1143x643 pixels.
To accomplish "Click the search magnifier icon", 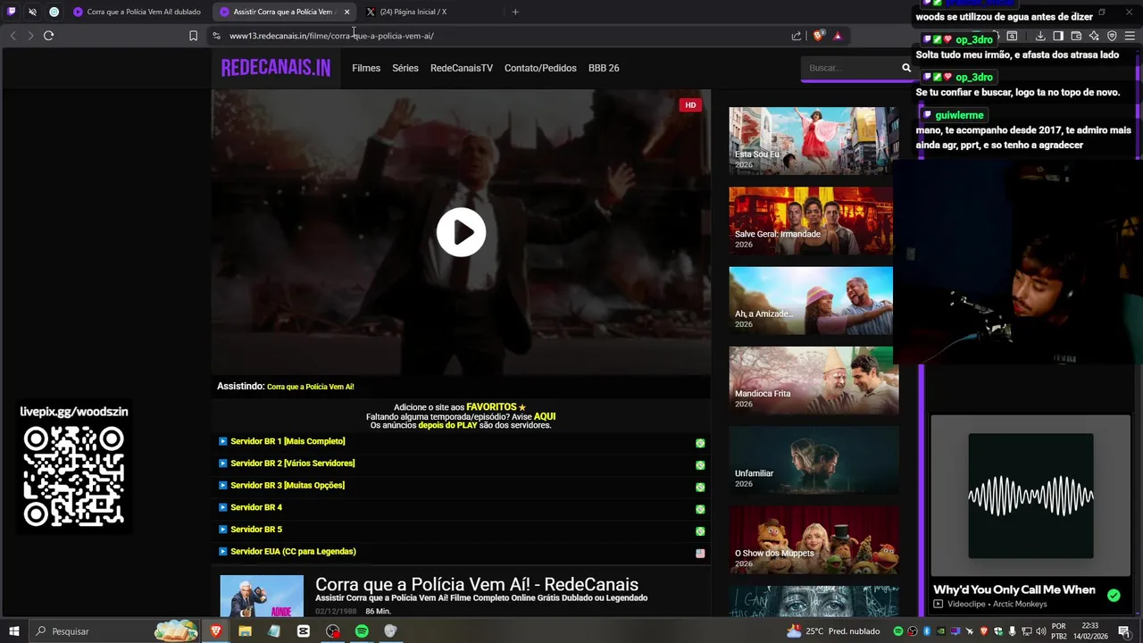I will 906,68.
